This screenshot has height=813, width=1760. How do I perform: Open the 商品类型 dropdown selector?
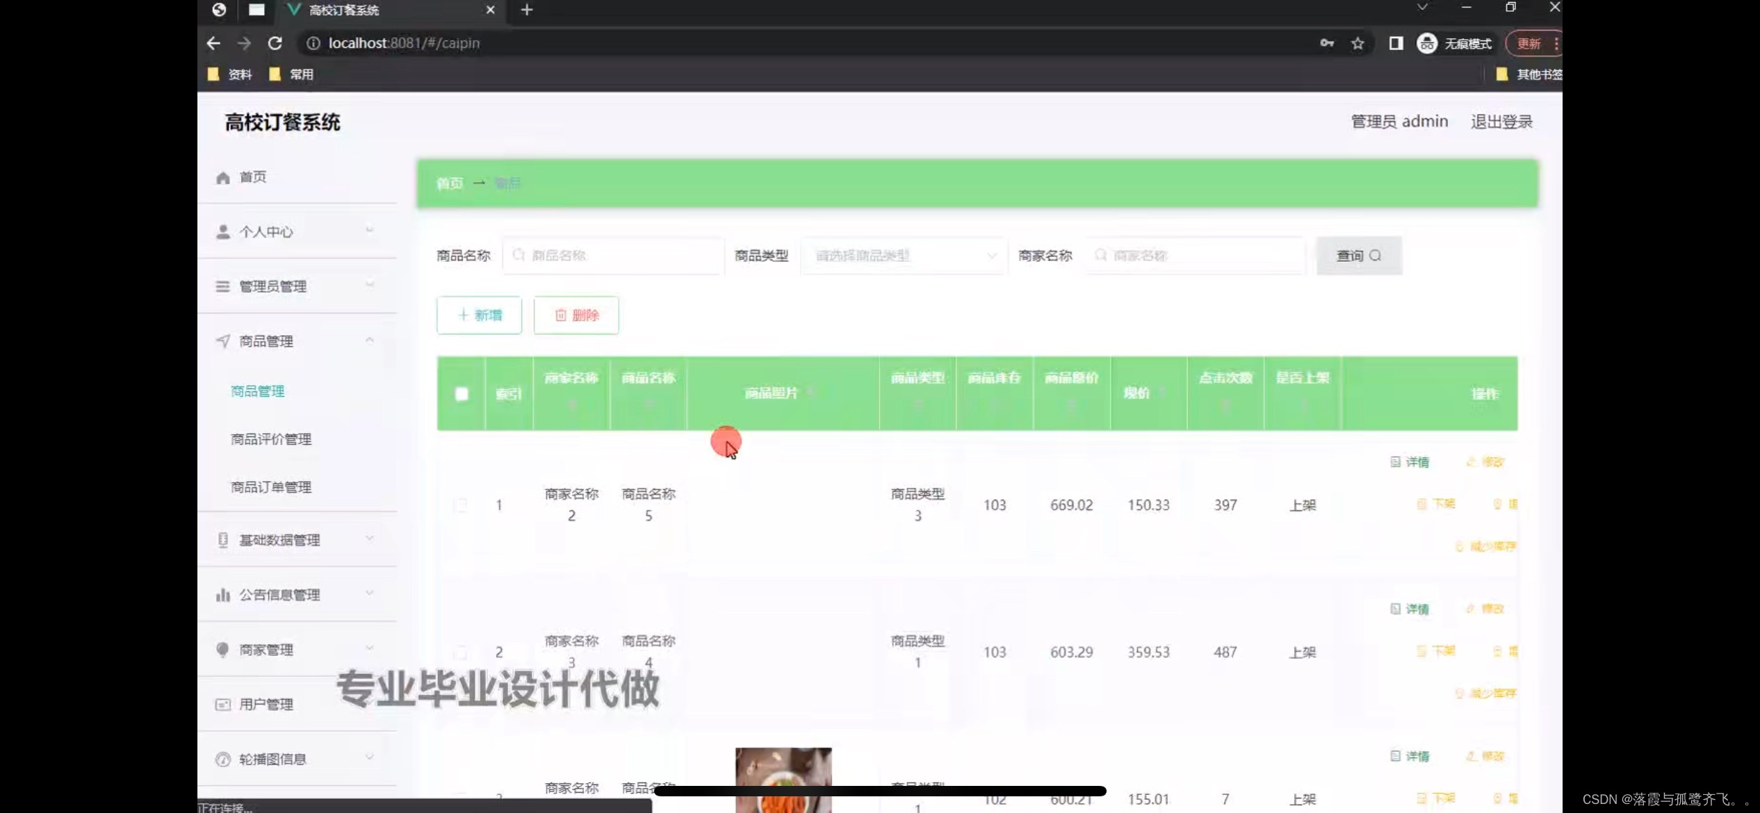(x=904, y=256)
